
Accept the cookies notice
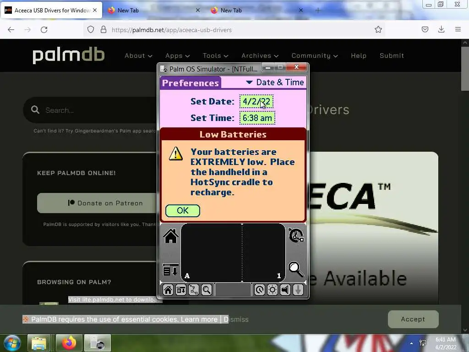(413, 319)
